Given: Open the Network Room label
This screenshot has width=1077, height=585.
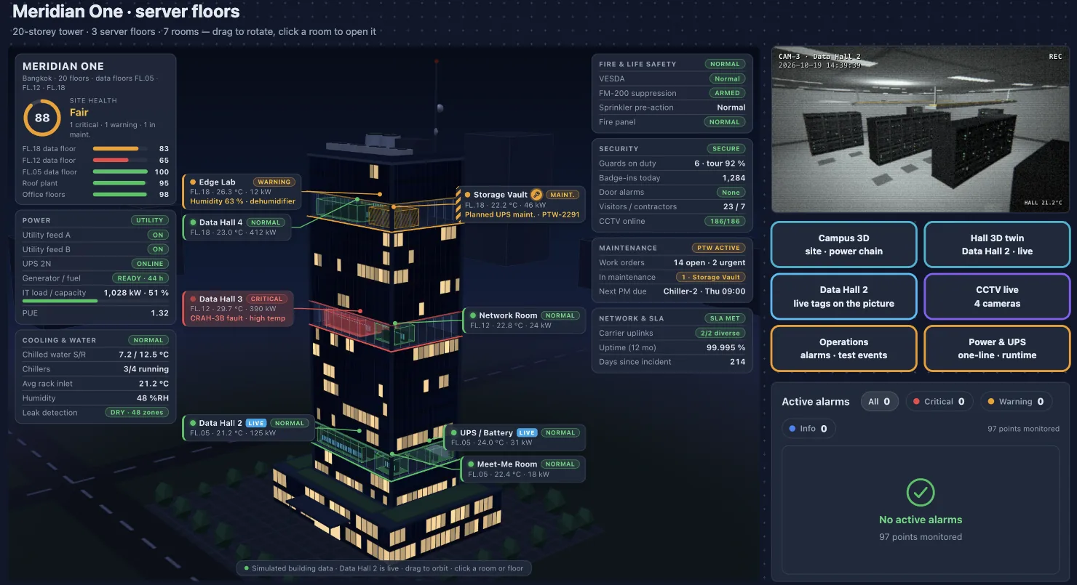Looking at the screenshot, I should click(524, 320).
